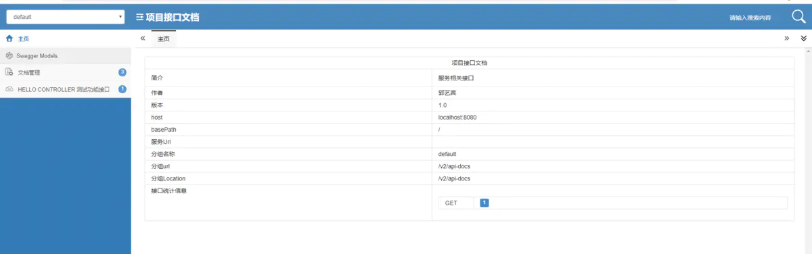Click the 分组url value /v2/api-docs
812x254 pixels.
454,166
